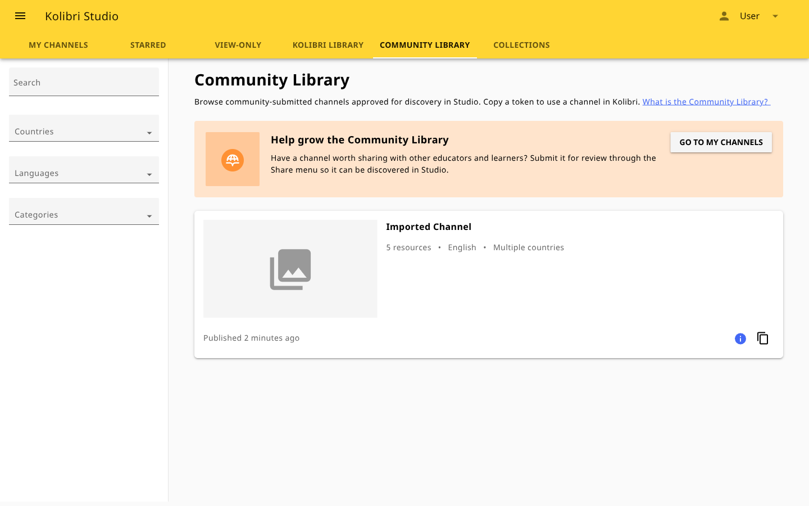The image size is (809, 506).
Task: Expand the User account dropdown arrow
Action: tap(775, 16)
